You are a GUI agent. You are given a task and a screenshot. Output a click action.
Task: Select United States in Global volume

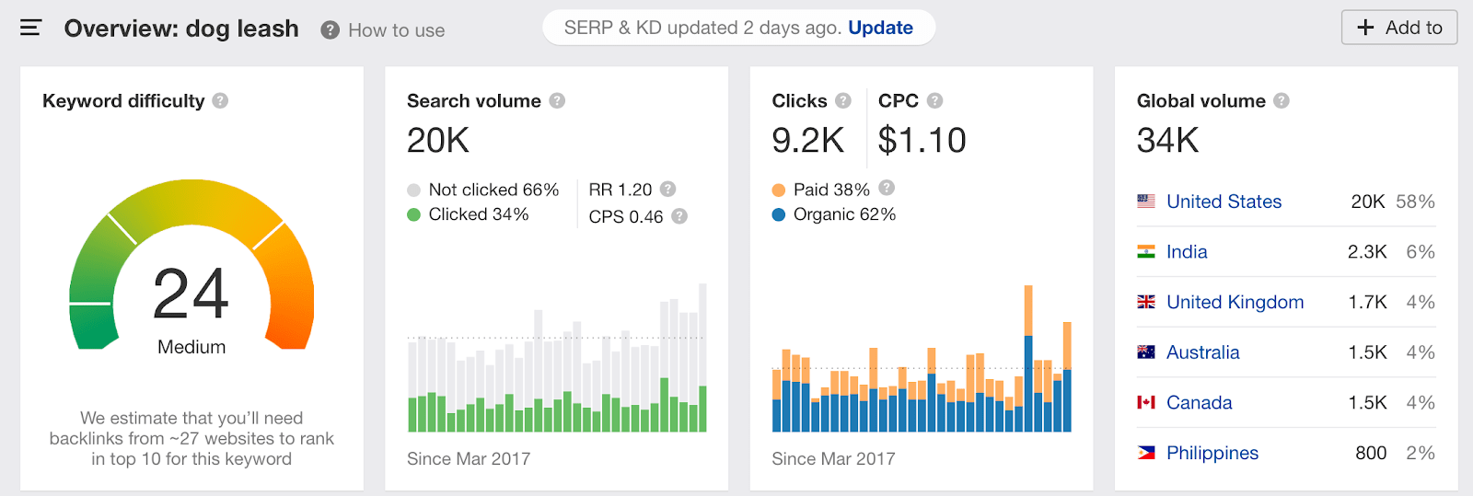[1224, 202]
